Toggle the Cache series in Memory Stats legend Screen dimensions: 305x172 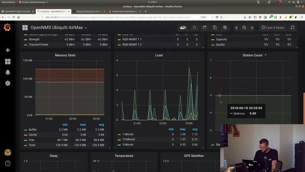(33, 135)
